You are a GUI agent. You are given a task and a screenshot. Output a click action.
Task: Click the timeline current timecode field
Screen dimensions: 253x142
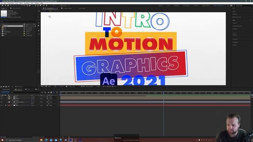point(5,92)
